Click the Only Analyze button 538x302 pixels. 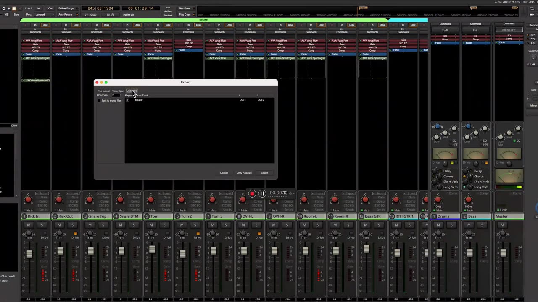click(x=244, y=173)
